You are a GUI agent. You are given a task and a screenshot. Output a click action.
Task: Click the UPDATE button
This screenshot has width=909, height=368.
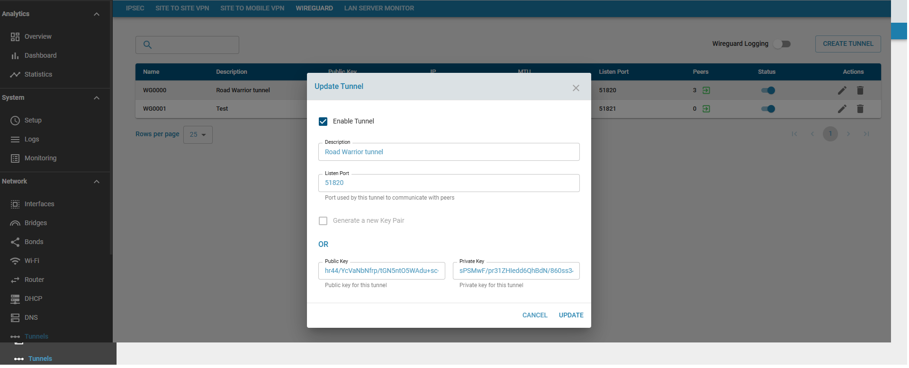tap(571, 315)
